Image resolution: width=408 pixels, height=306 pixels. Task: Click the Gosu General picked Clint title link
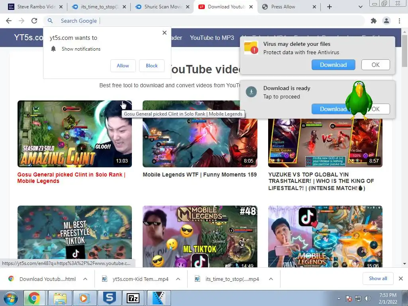[x=71, y=178]
